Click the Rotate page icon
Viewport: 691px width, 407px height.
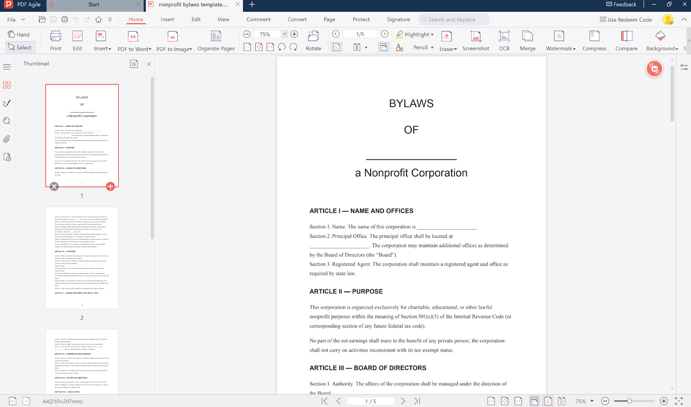point(314,37)
